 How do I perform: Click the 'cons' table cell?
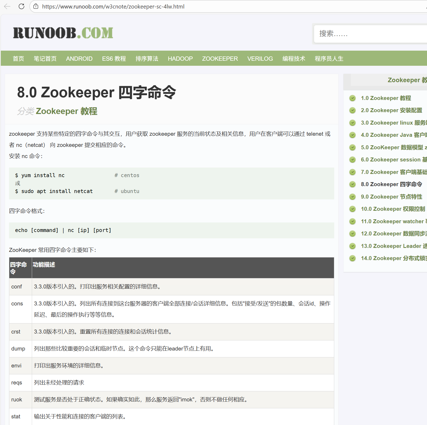pyautogui.click(x=20, y=309)
